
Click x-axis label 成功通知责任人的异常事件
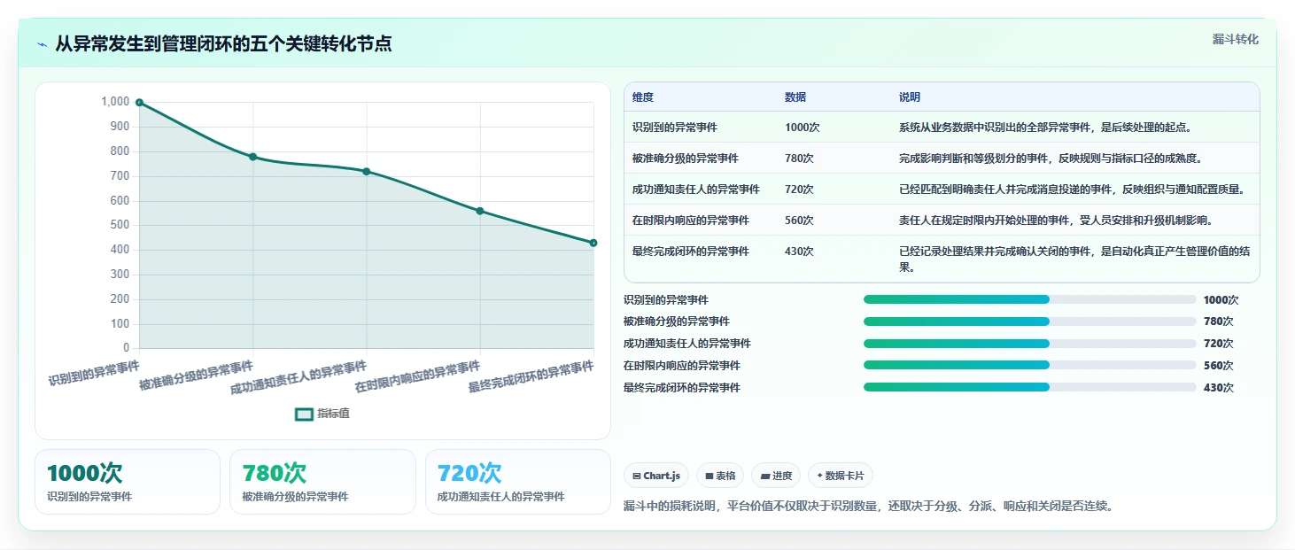[298, 379]
